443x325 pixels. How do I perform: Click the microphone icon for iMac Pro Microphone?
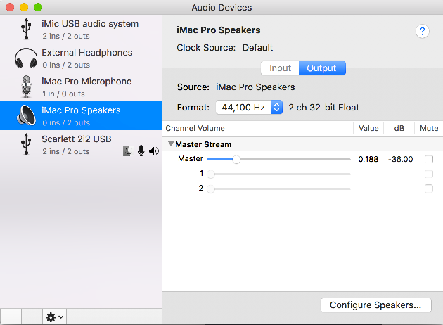[26, 87]
